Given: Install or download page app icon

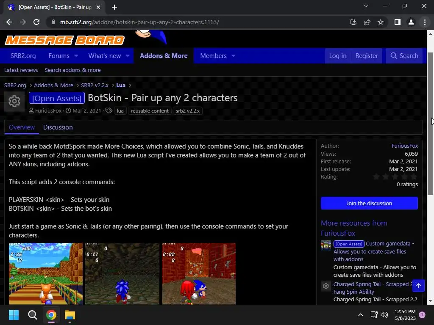Looking at the screenshot, I should click(x=353, y=22).
